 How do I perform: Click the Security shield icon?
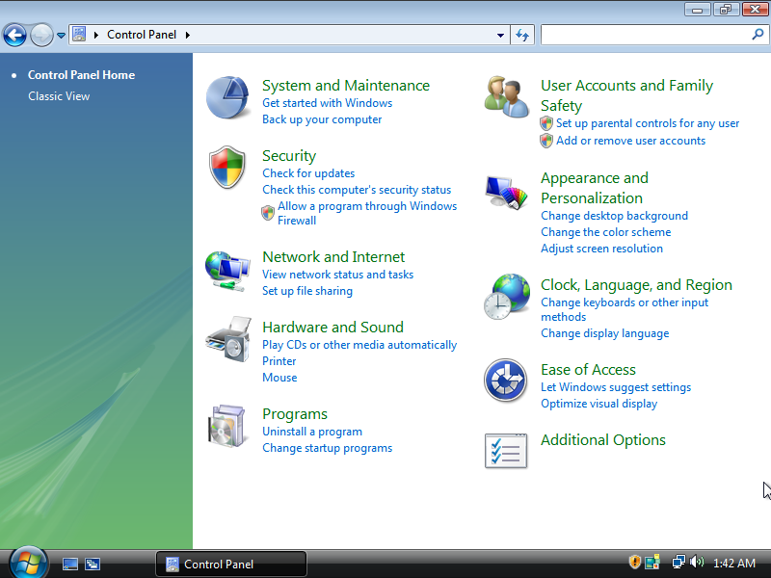coord(227,168)
